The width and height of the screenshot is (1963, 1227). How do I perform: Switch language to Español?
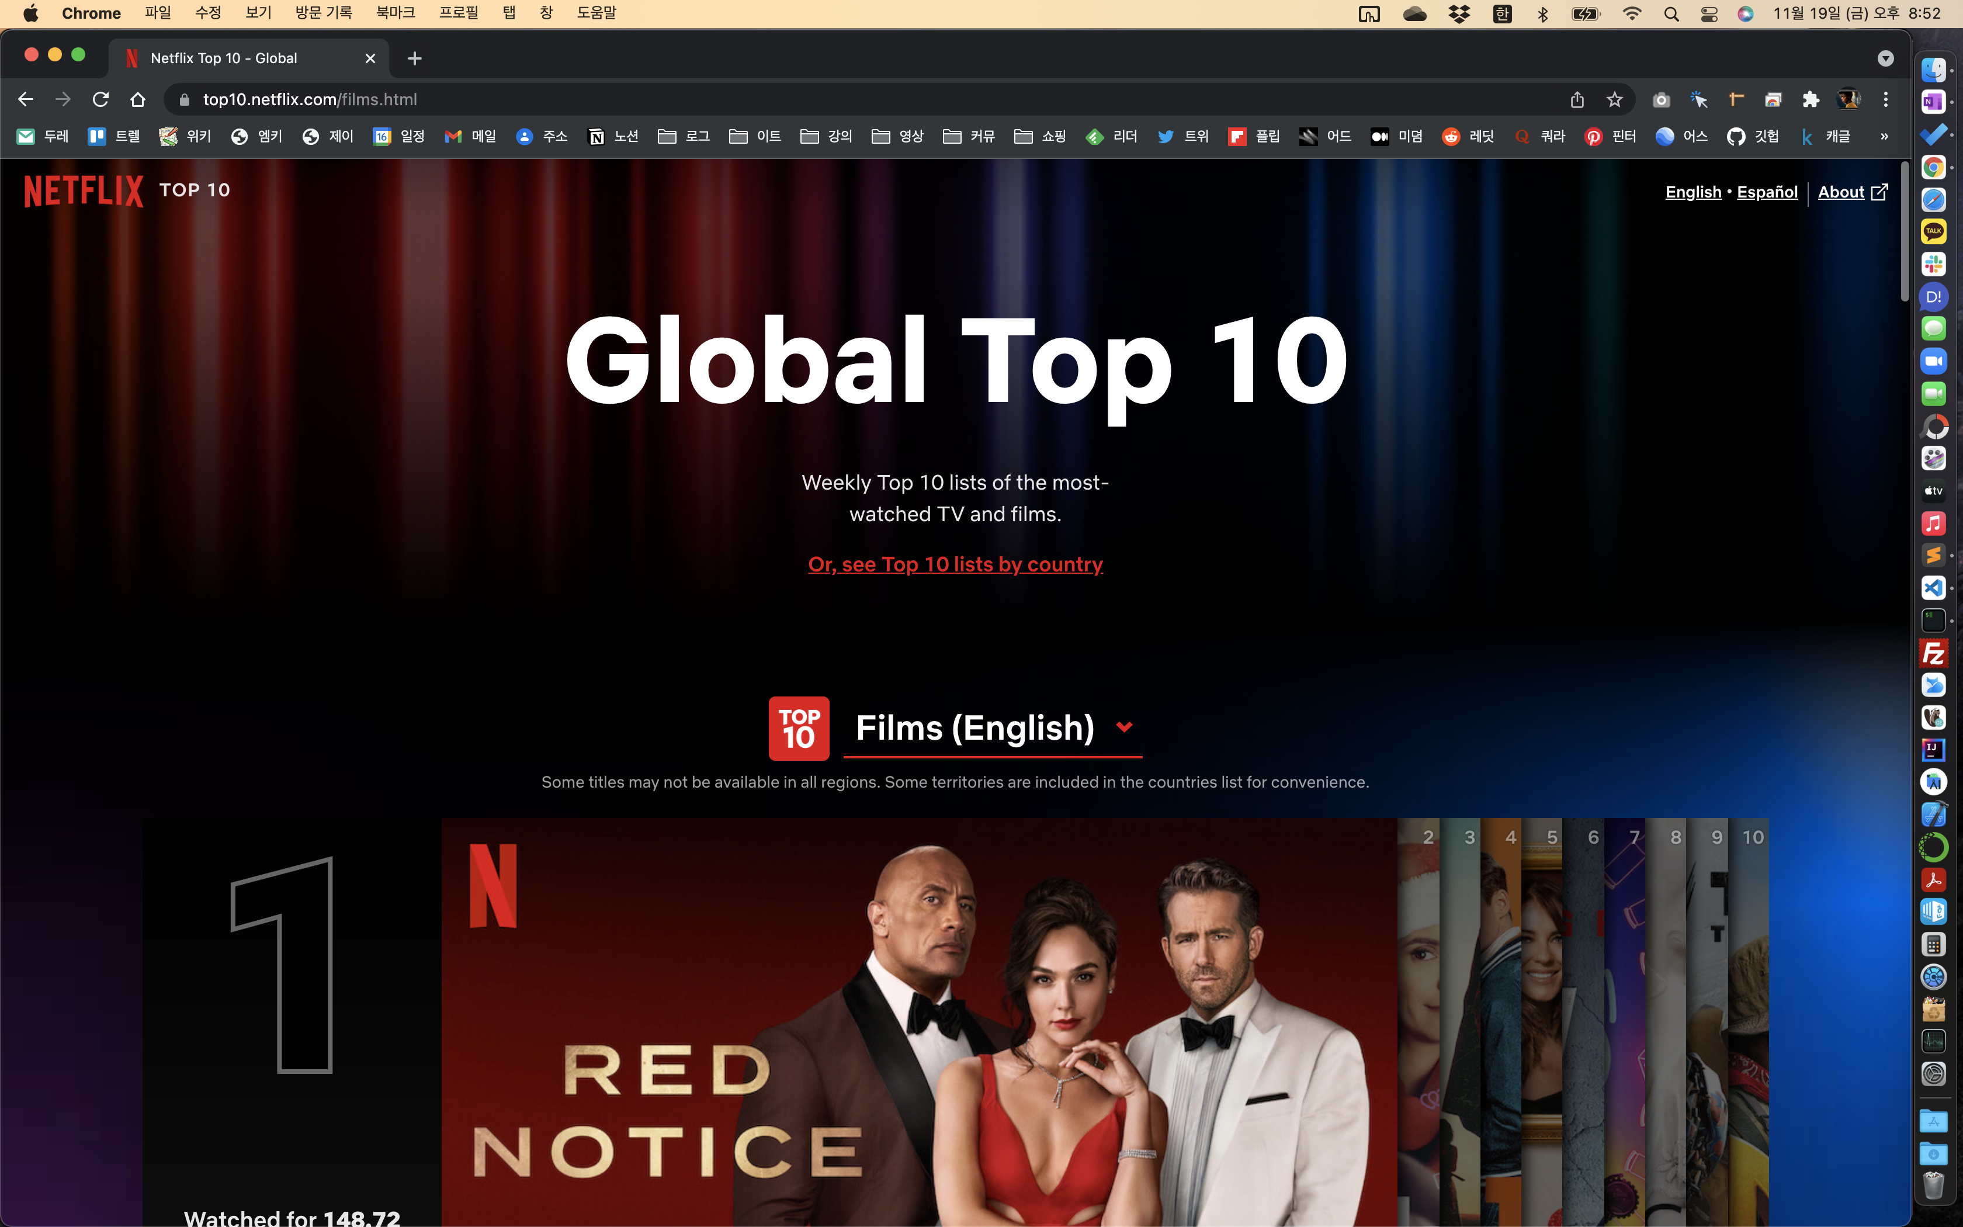pyautogui.click(x=1767, y=192)
